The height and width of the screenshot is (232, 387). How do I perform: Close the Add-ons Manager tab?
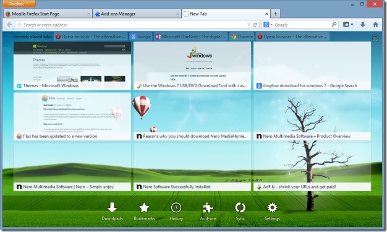coord(177,14)
